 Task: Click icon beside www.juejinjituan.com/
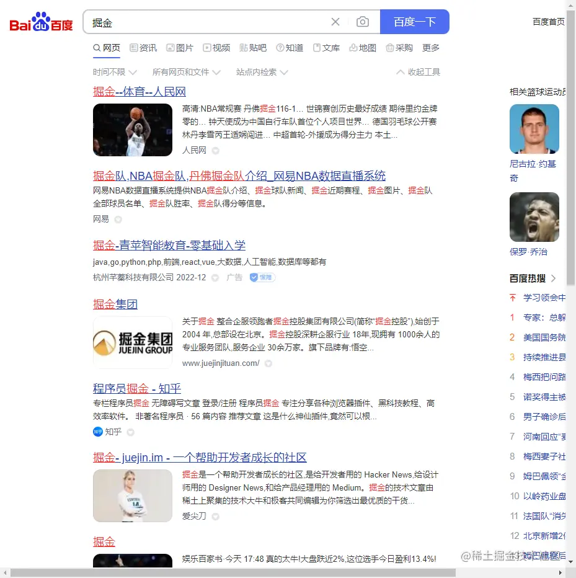(x=268, y=363)
